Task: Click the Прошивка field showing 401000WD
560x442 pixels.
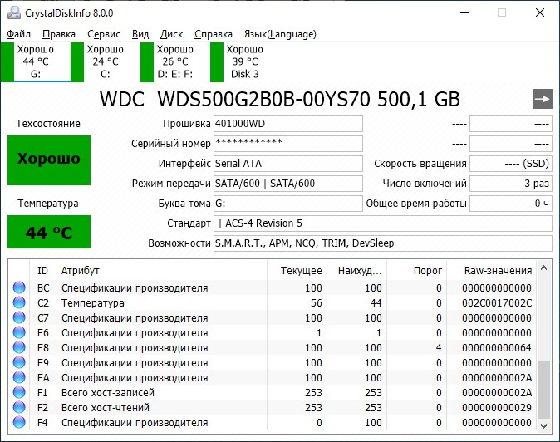Action: pos(287,124)
